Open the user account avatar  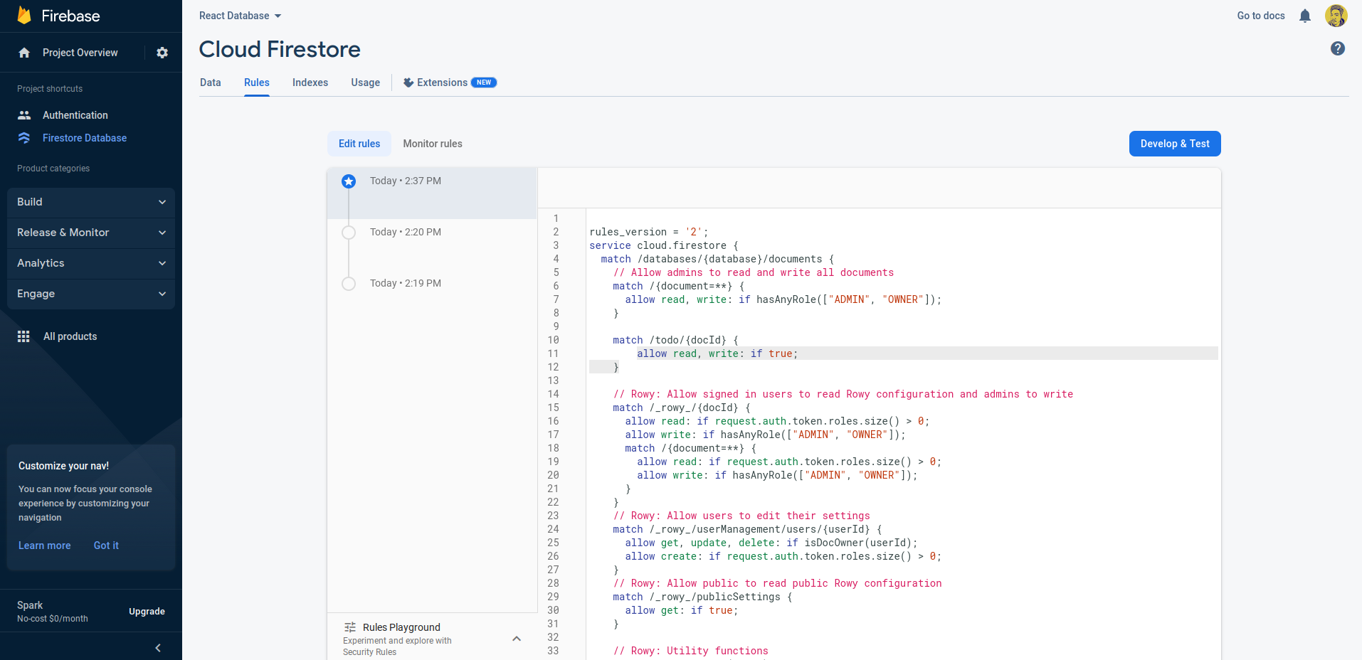tap(1336, 16)
